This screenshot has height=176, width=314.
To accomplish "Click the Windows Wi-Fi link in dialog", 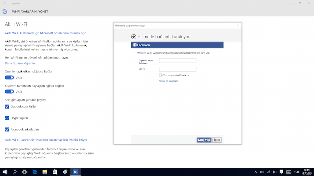I will (145, 53).
